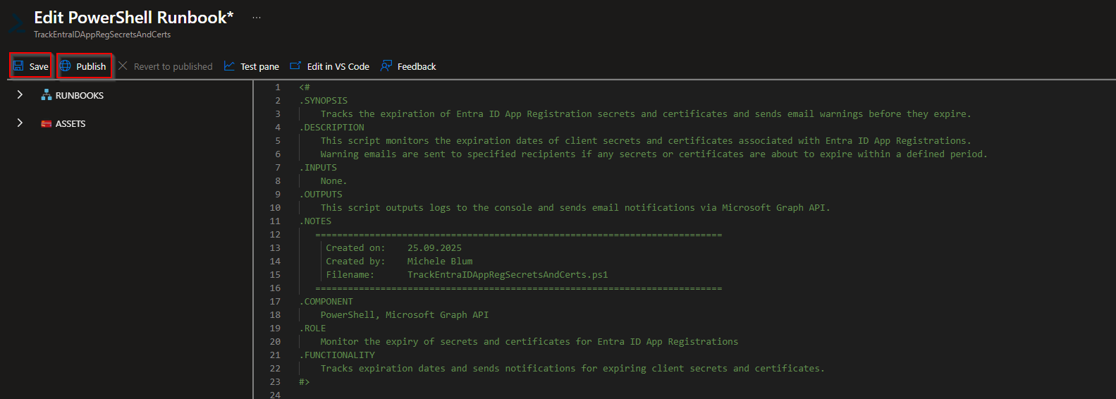Open the Test pane chart icon
Screen dimensions: 1116x399
tap(229, 66)
